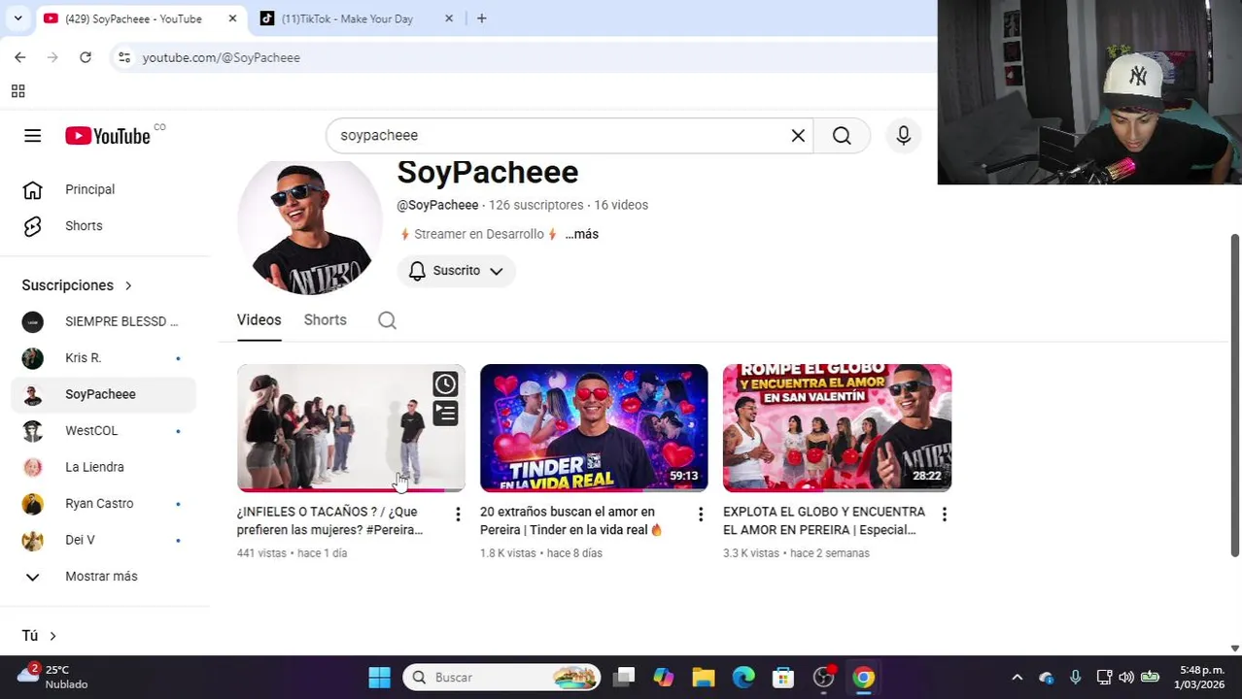The width and height of the screenshot is (1242, 699).
Task: Switch to the channel Shorts tab
Action: [x=325, y=319]
